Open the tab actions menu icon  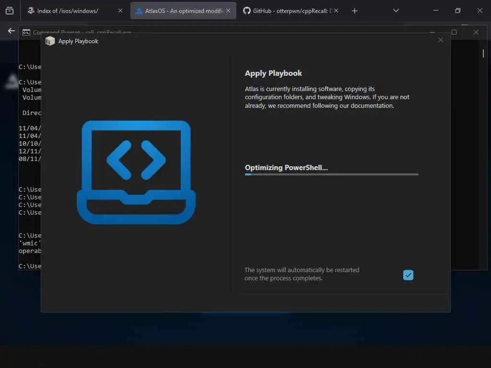point(10,11)
